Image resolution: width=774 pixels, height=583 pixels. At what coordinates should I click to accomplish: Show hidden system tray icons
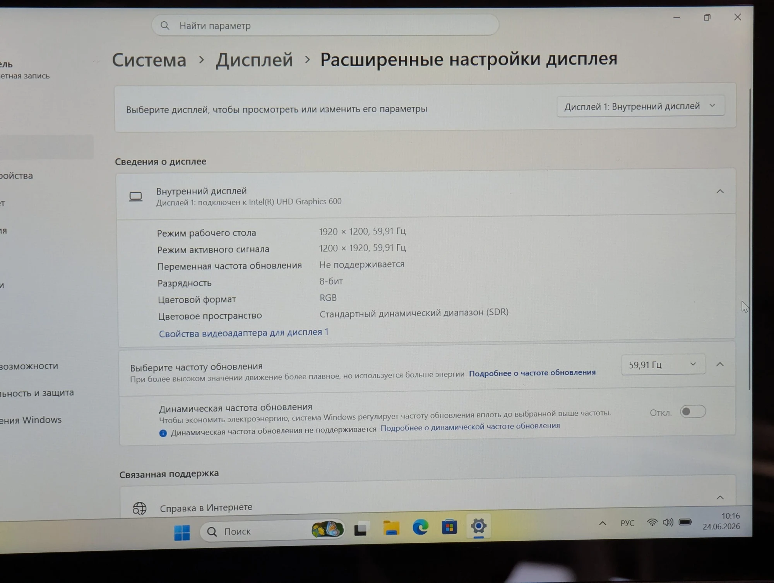(603, 523)
